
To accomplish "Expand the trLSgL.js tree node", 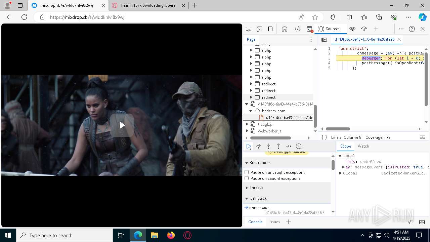I will pos(247,124).
